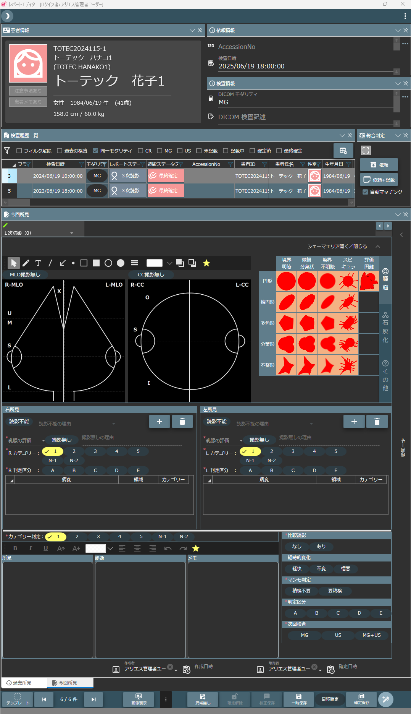This screenshot has width=411, height=714.
Task: Collapse the 検査履歴一覧 panel chevron
Action: (342, 135)
